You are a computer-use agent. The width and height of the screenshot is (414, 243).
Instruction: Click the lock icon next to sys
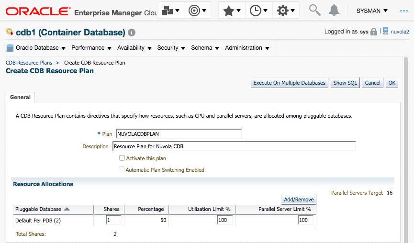coord(374,32)
